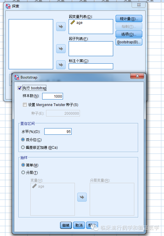Click the empty 因子列表(F) list box
This screenshot has width=164, height=236.
click(x=91, y=49)
